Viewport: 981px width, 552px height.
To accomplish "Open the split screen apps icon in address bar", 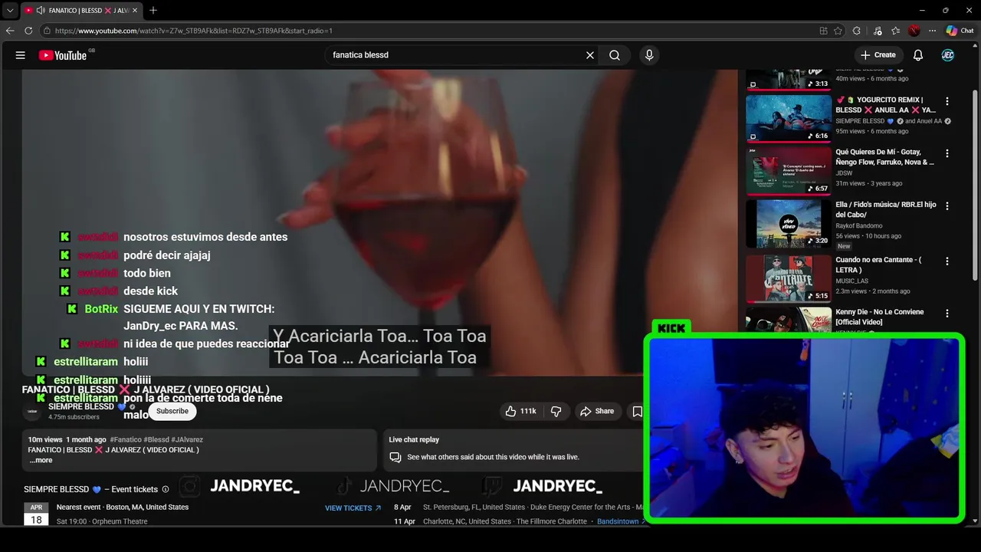I will (823, 31).
